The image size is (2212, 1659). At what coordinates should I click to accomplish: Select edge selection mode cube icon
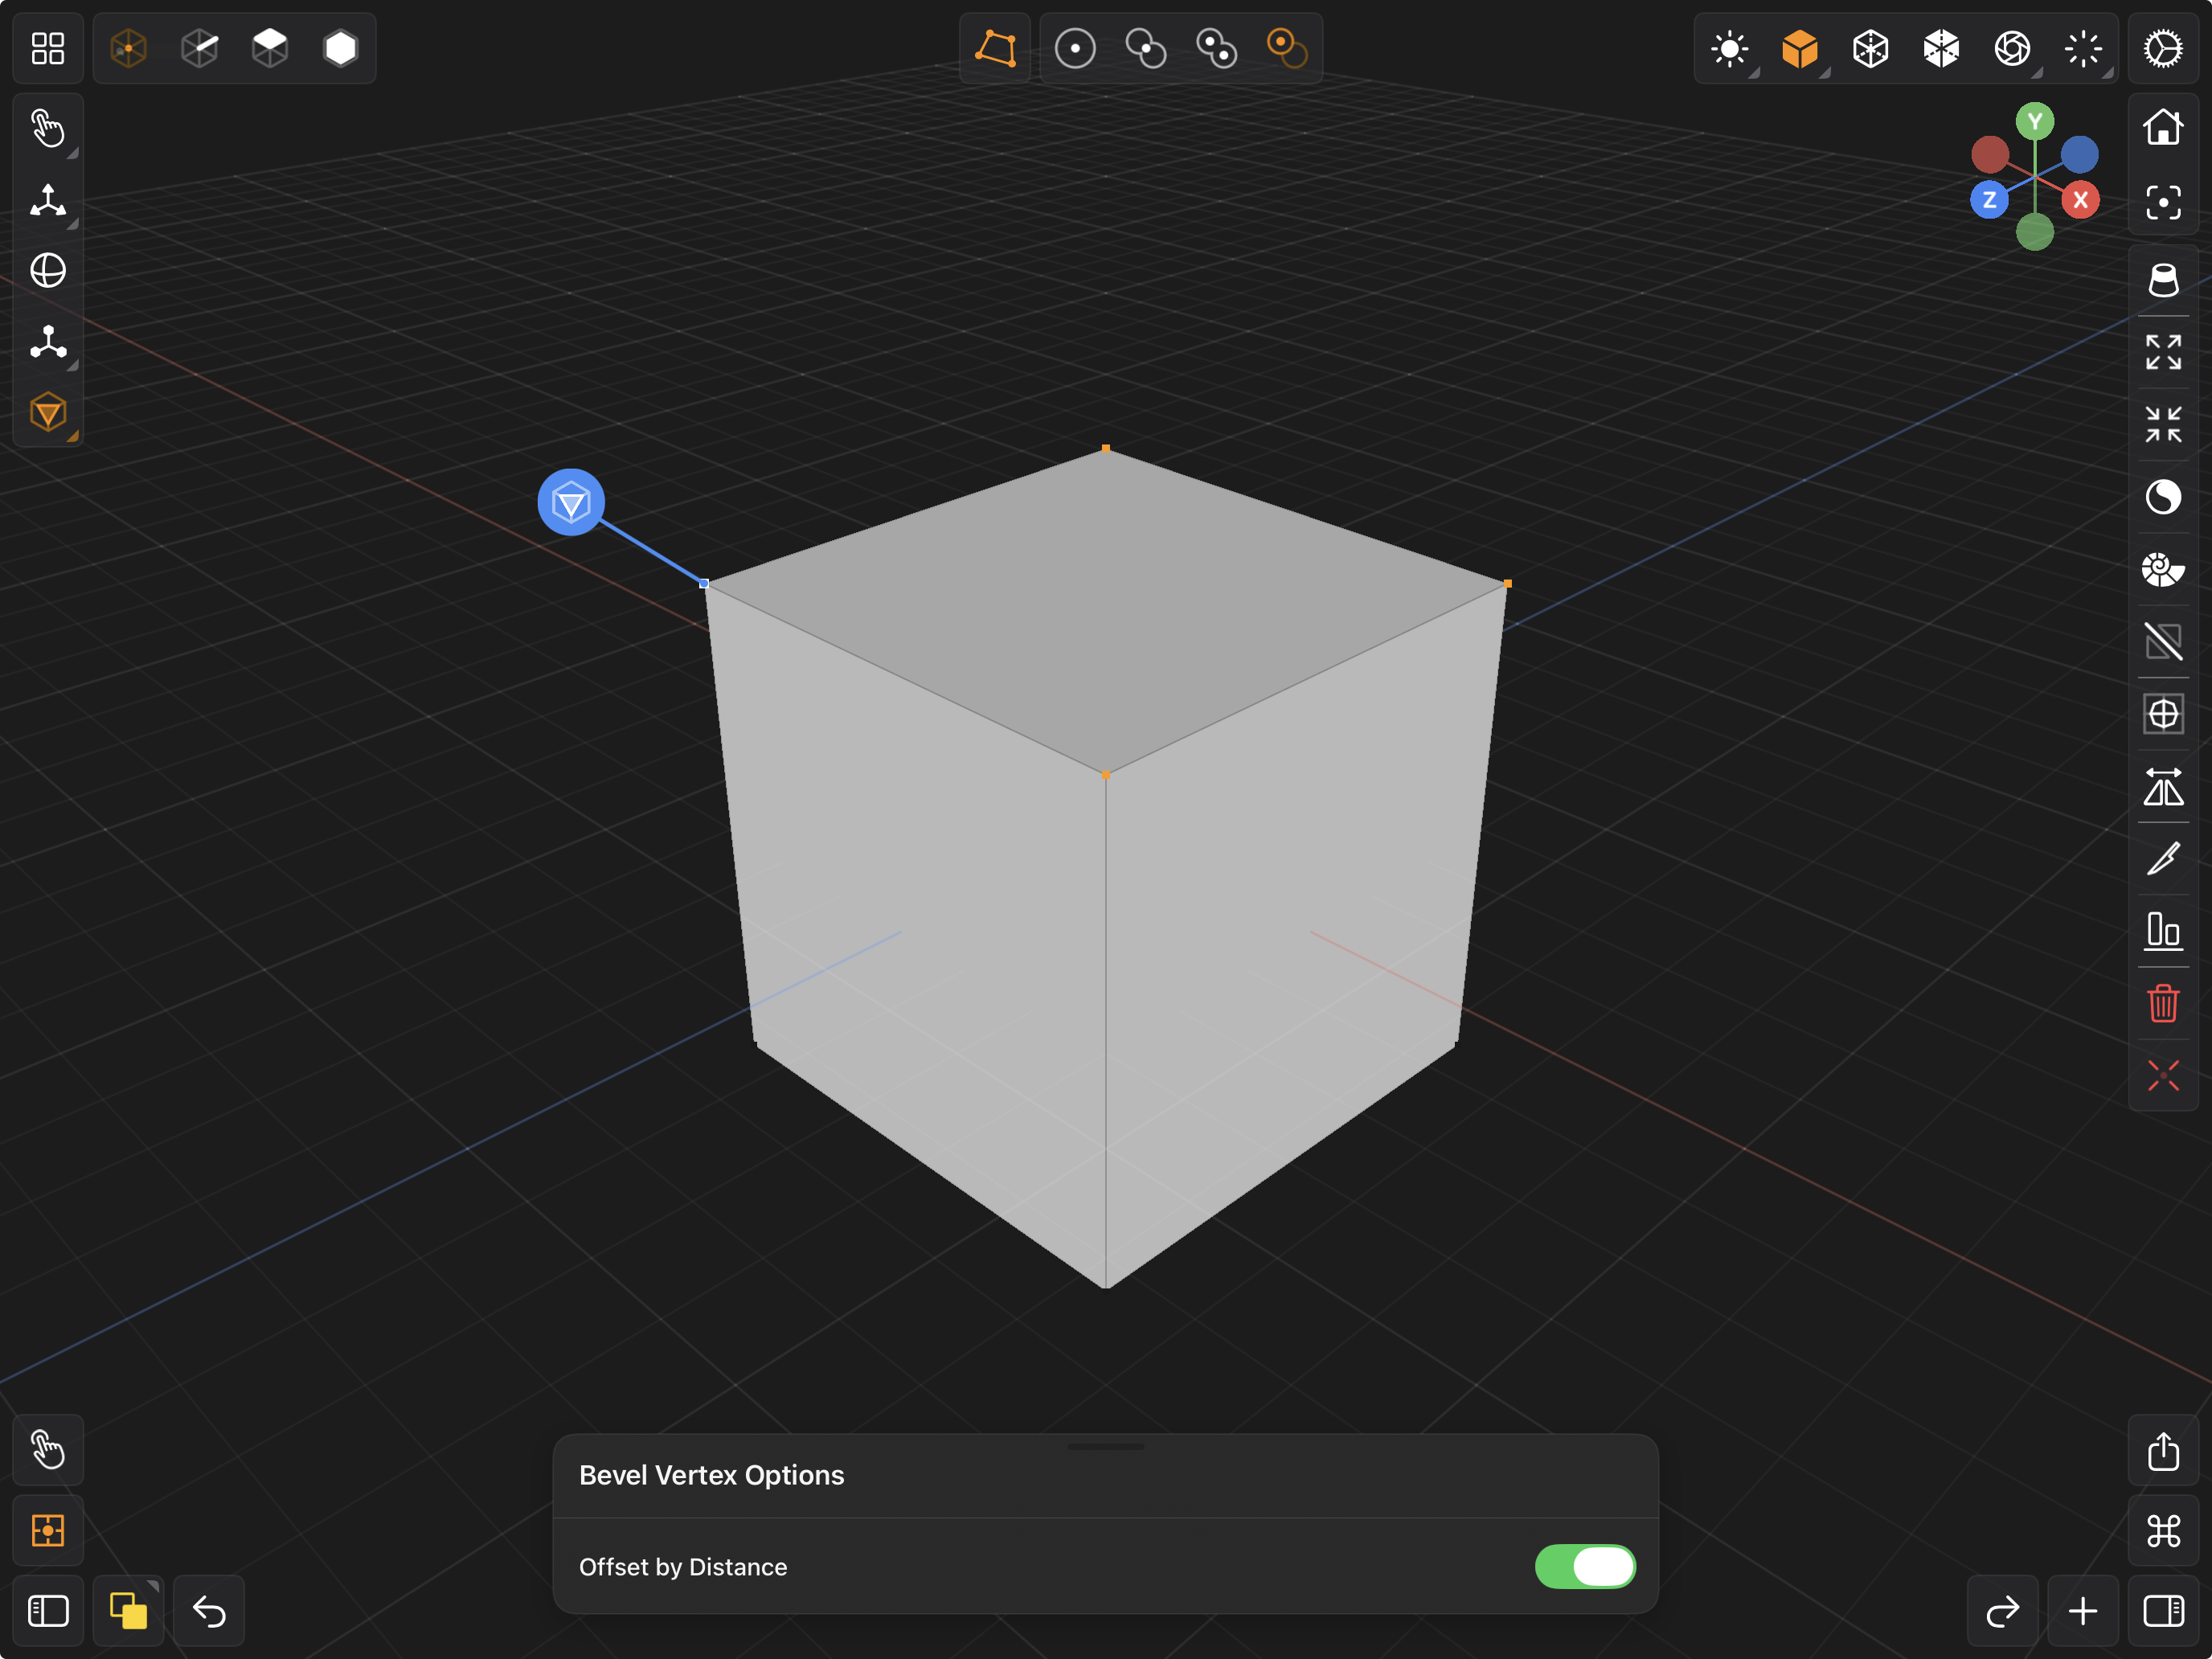click(x=200, y=48)
